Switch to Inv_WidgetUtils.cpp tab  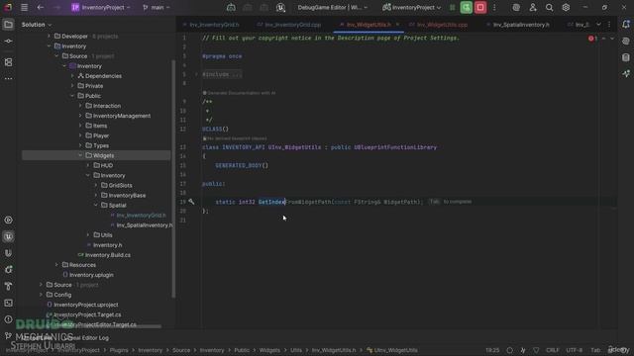439,25
